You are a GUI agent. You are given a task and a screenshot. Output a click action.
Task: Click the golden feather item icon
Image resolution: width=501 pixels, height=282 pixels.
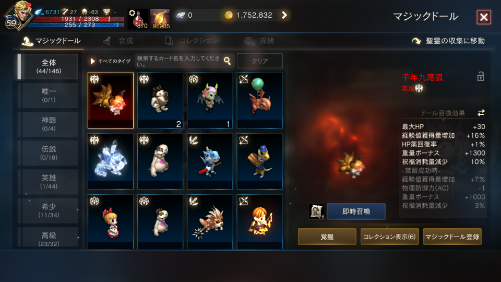(160, 19)
